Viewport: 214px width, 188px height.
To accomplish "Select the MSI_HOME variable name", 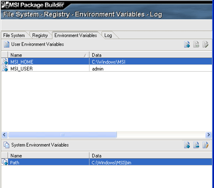I will pyautogui.click(x=22, y=62).
